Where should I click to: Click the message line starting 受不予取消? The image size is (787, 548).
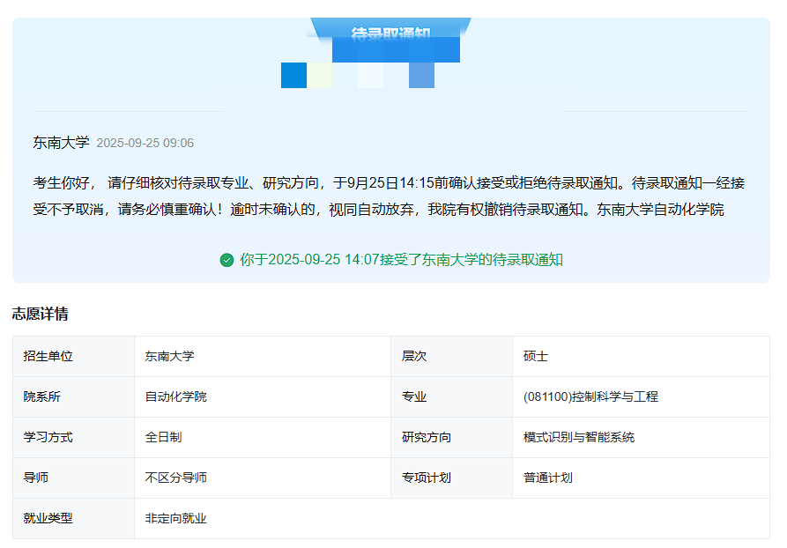(378, 210)
